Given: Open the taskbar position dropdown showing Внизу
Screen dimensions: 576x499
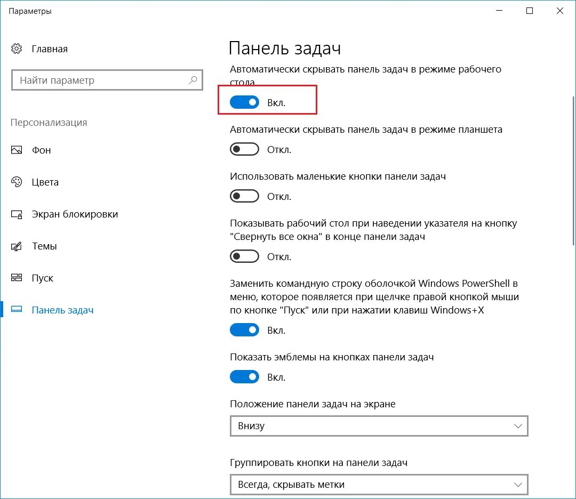Looking at the screenshot, I should pyautogui.click(x=379, y=426).
